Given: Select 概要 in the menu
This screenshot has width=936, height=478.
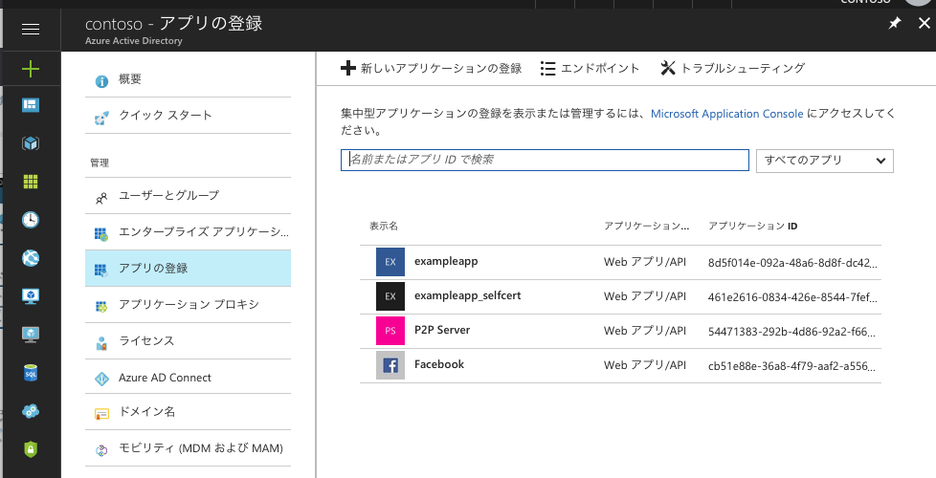Looking at the screenshot, I should tap(188, 80).
